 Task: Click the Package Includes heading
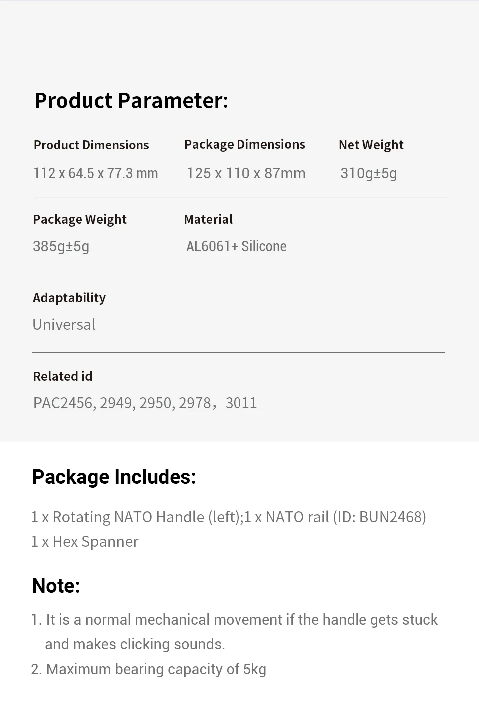[x=114, y=477]
